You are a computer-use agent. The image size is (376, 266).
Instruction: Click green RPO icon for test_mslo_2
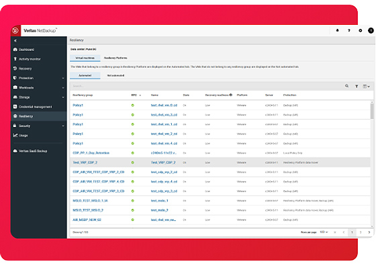[x=133, y=210]
